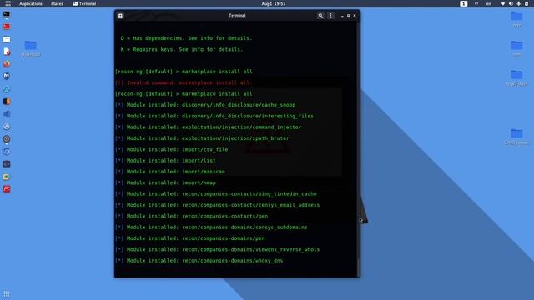Open the Places menu in top bar
The height and width of the screenshot is (300, 534).
point(57,3)
